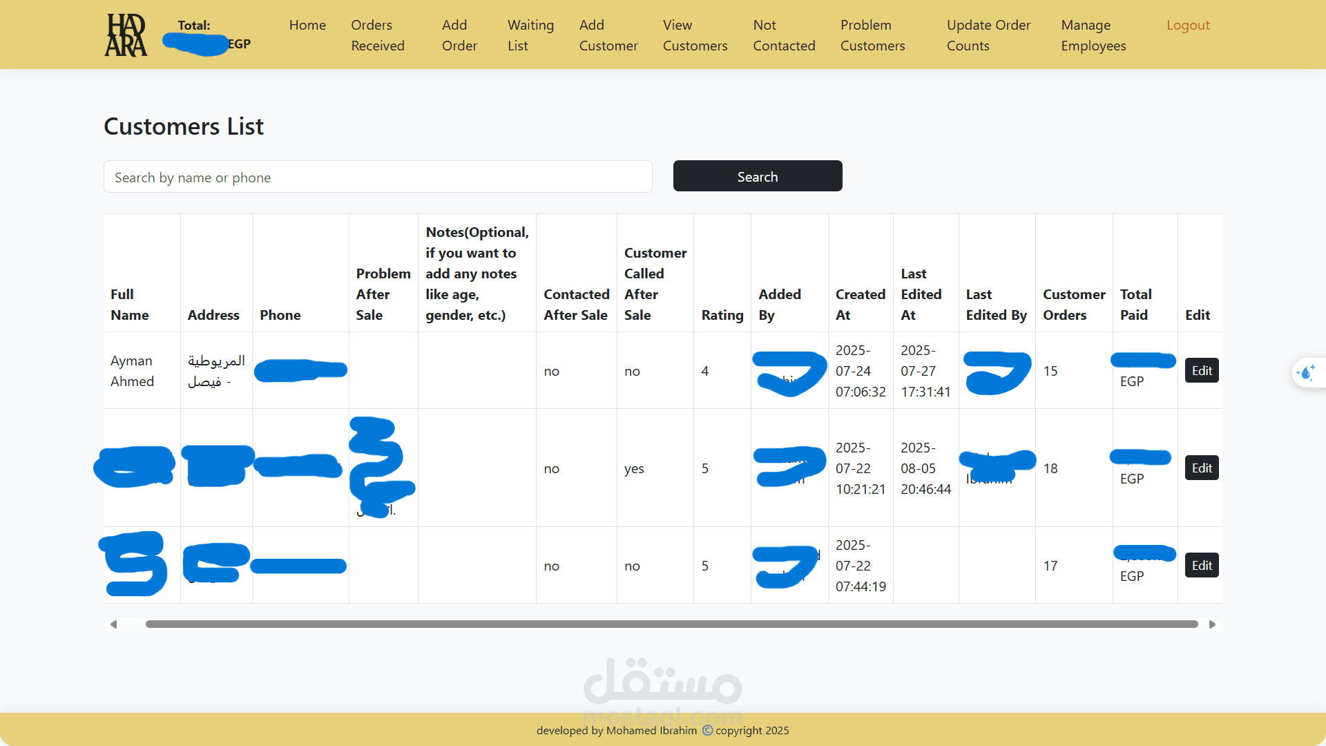The height and width of the screenshot is (746, 1326).
Task: Click the horizontal scrollbar left arrow
Action: tap(114, 624)
